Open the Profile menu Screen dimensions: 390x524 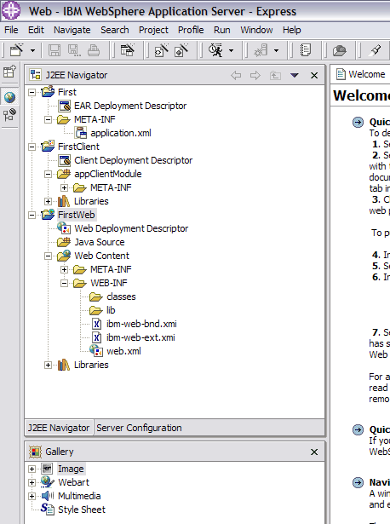[x=191, y=30]
